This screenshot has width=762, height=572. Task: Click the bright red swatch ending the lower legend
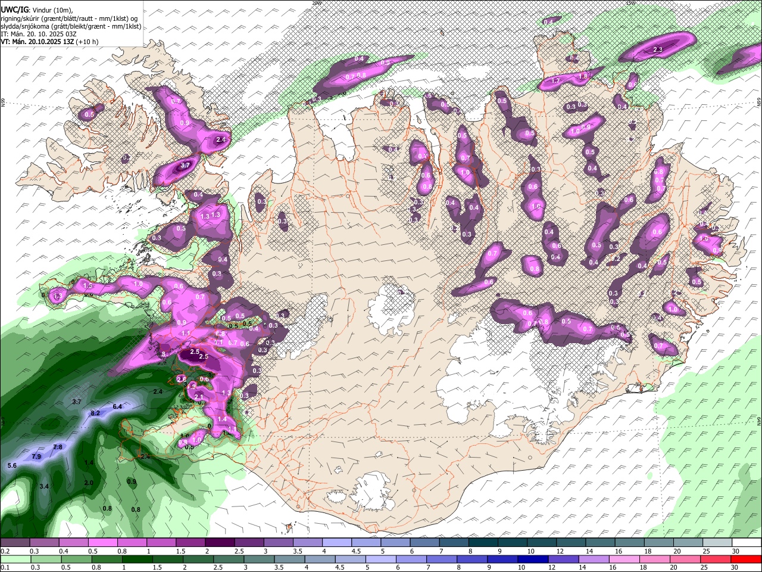pyautogui.click(x=747, y=559)
